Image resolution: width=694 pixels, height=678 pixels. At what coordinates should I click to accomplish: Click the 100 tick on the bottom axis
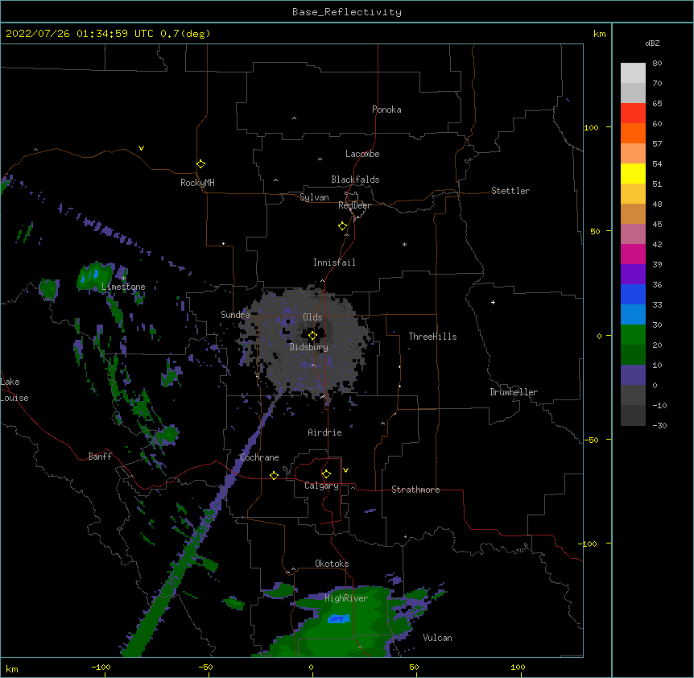[x=518, y=667]
